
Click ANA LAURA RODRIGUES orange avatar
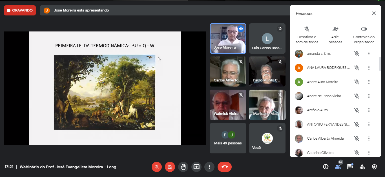[299, 68]
